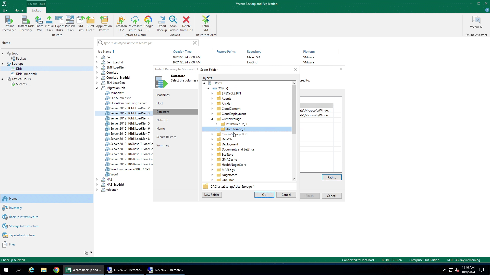Restore to Microsoft Azure IaaS

point(135,23)
